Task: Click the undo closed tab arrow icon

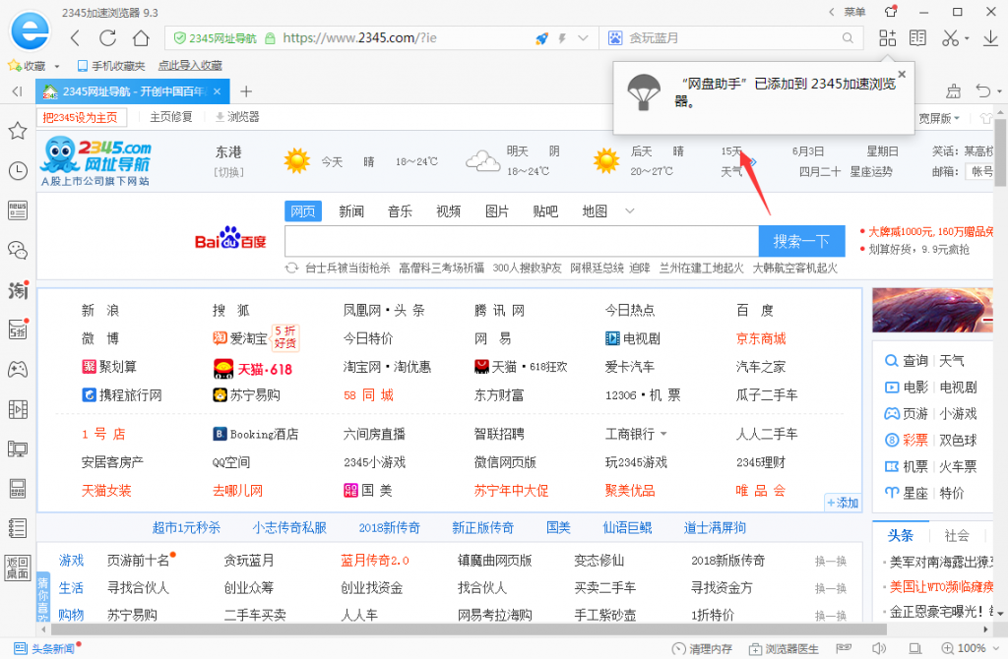Action: (x=983, y=91)
